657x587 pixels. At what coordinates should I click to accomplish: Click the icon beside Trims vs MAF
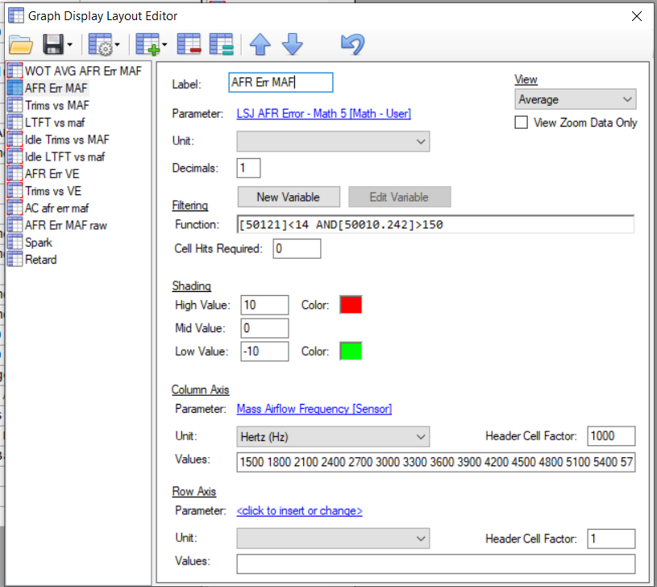[15, 105]
